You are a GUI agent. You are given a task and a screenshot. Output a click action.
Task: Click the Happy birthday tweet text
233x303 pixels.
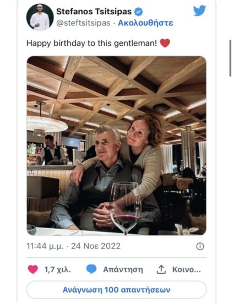tap(91, 43)
